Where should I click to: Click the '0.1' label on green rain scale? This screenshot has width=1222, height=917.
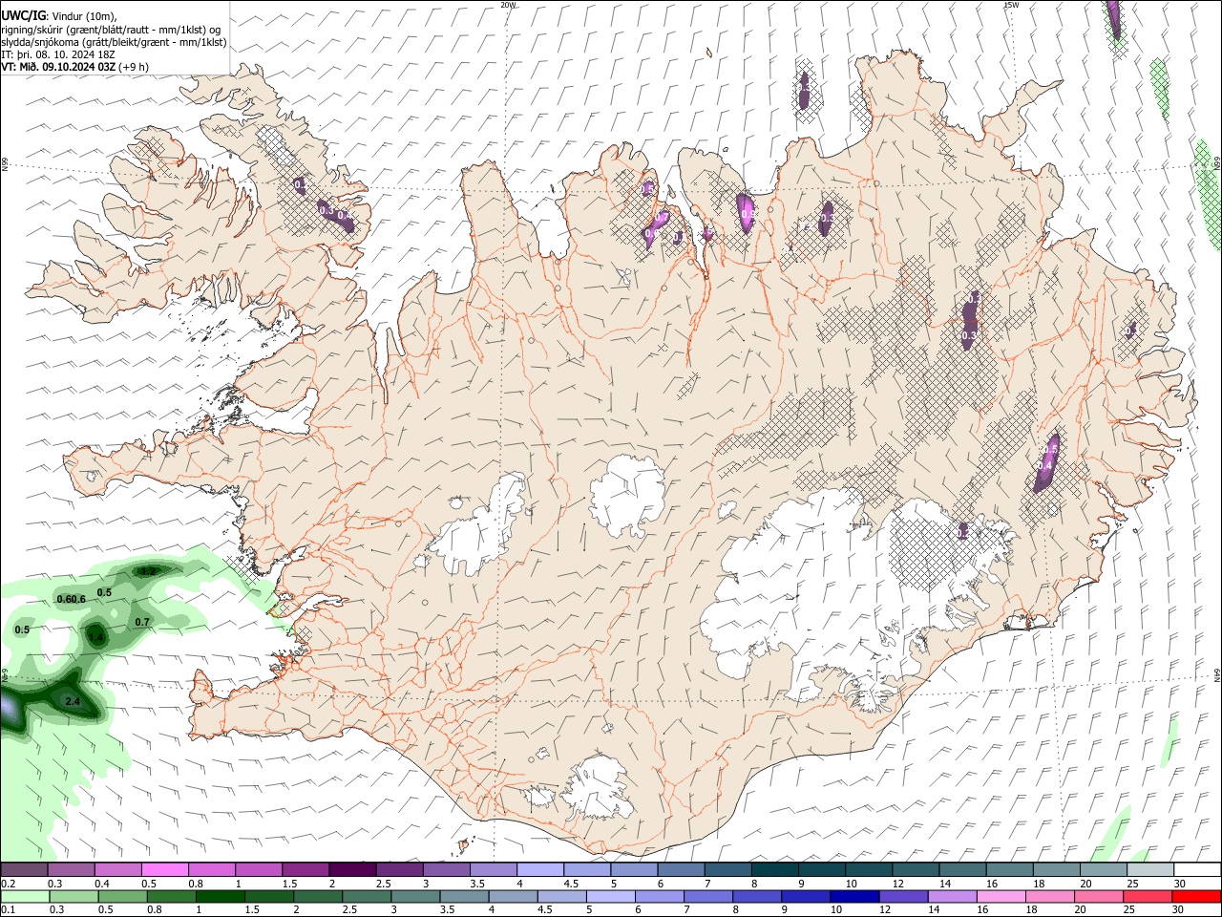pos(9,909)
